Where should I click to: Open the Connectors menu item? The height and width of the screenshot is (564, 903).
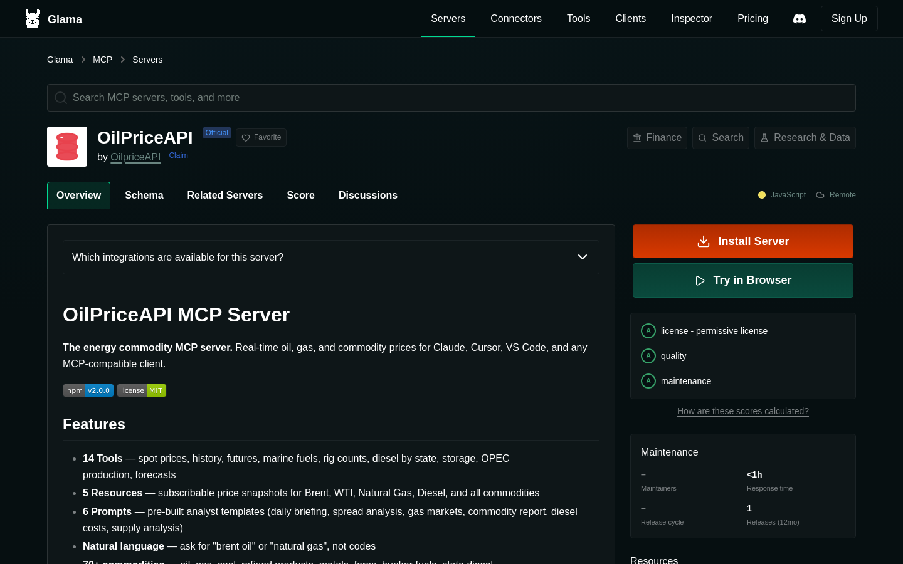tap(516, 19)
